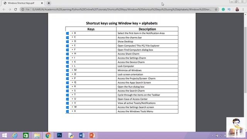Click the browser forward arrow
The width and height of the screenshot is (247, 139).
[10, 9]
